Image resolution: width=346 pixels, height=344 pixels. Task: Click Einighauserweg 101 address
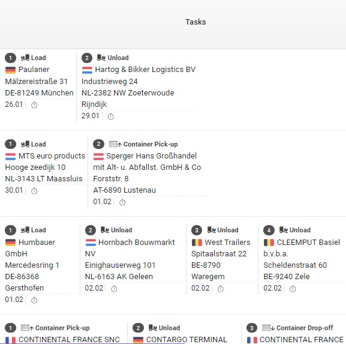tap(121, 265)
